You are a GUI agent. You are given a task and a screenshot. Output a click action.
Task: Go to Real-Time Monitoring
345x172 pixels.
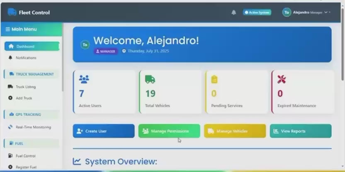pyautogui.click(x=33, y=127)
